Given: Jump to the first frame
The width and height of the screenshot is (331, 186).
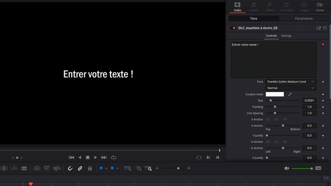Looking at the screenshot, I should tap(71, 157).
